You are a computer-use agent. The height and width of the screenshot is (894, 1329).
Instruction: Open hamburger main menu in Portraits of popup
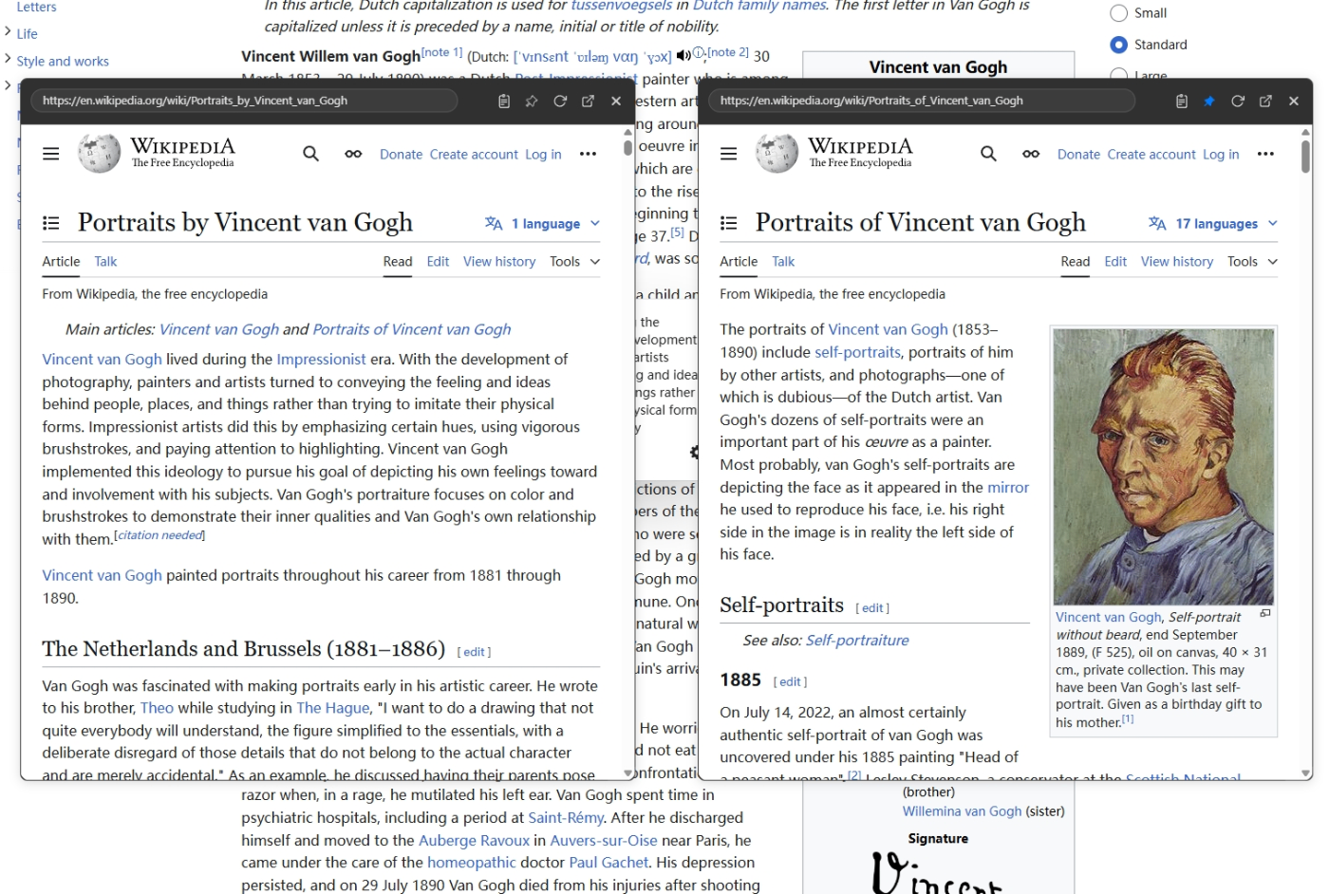click(x=729, y=154)
